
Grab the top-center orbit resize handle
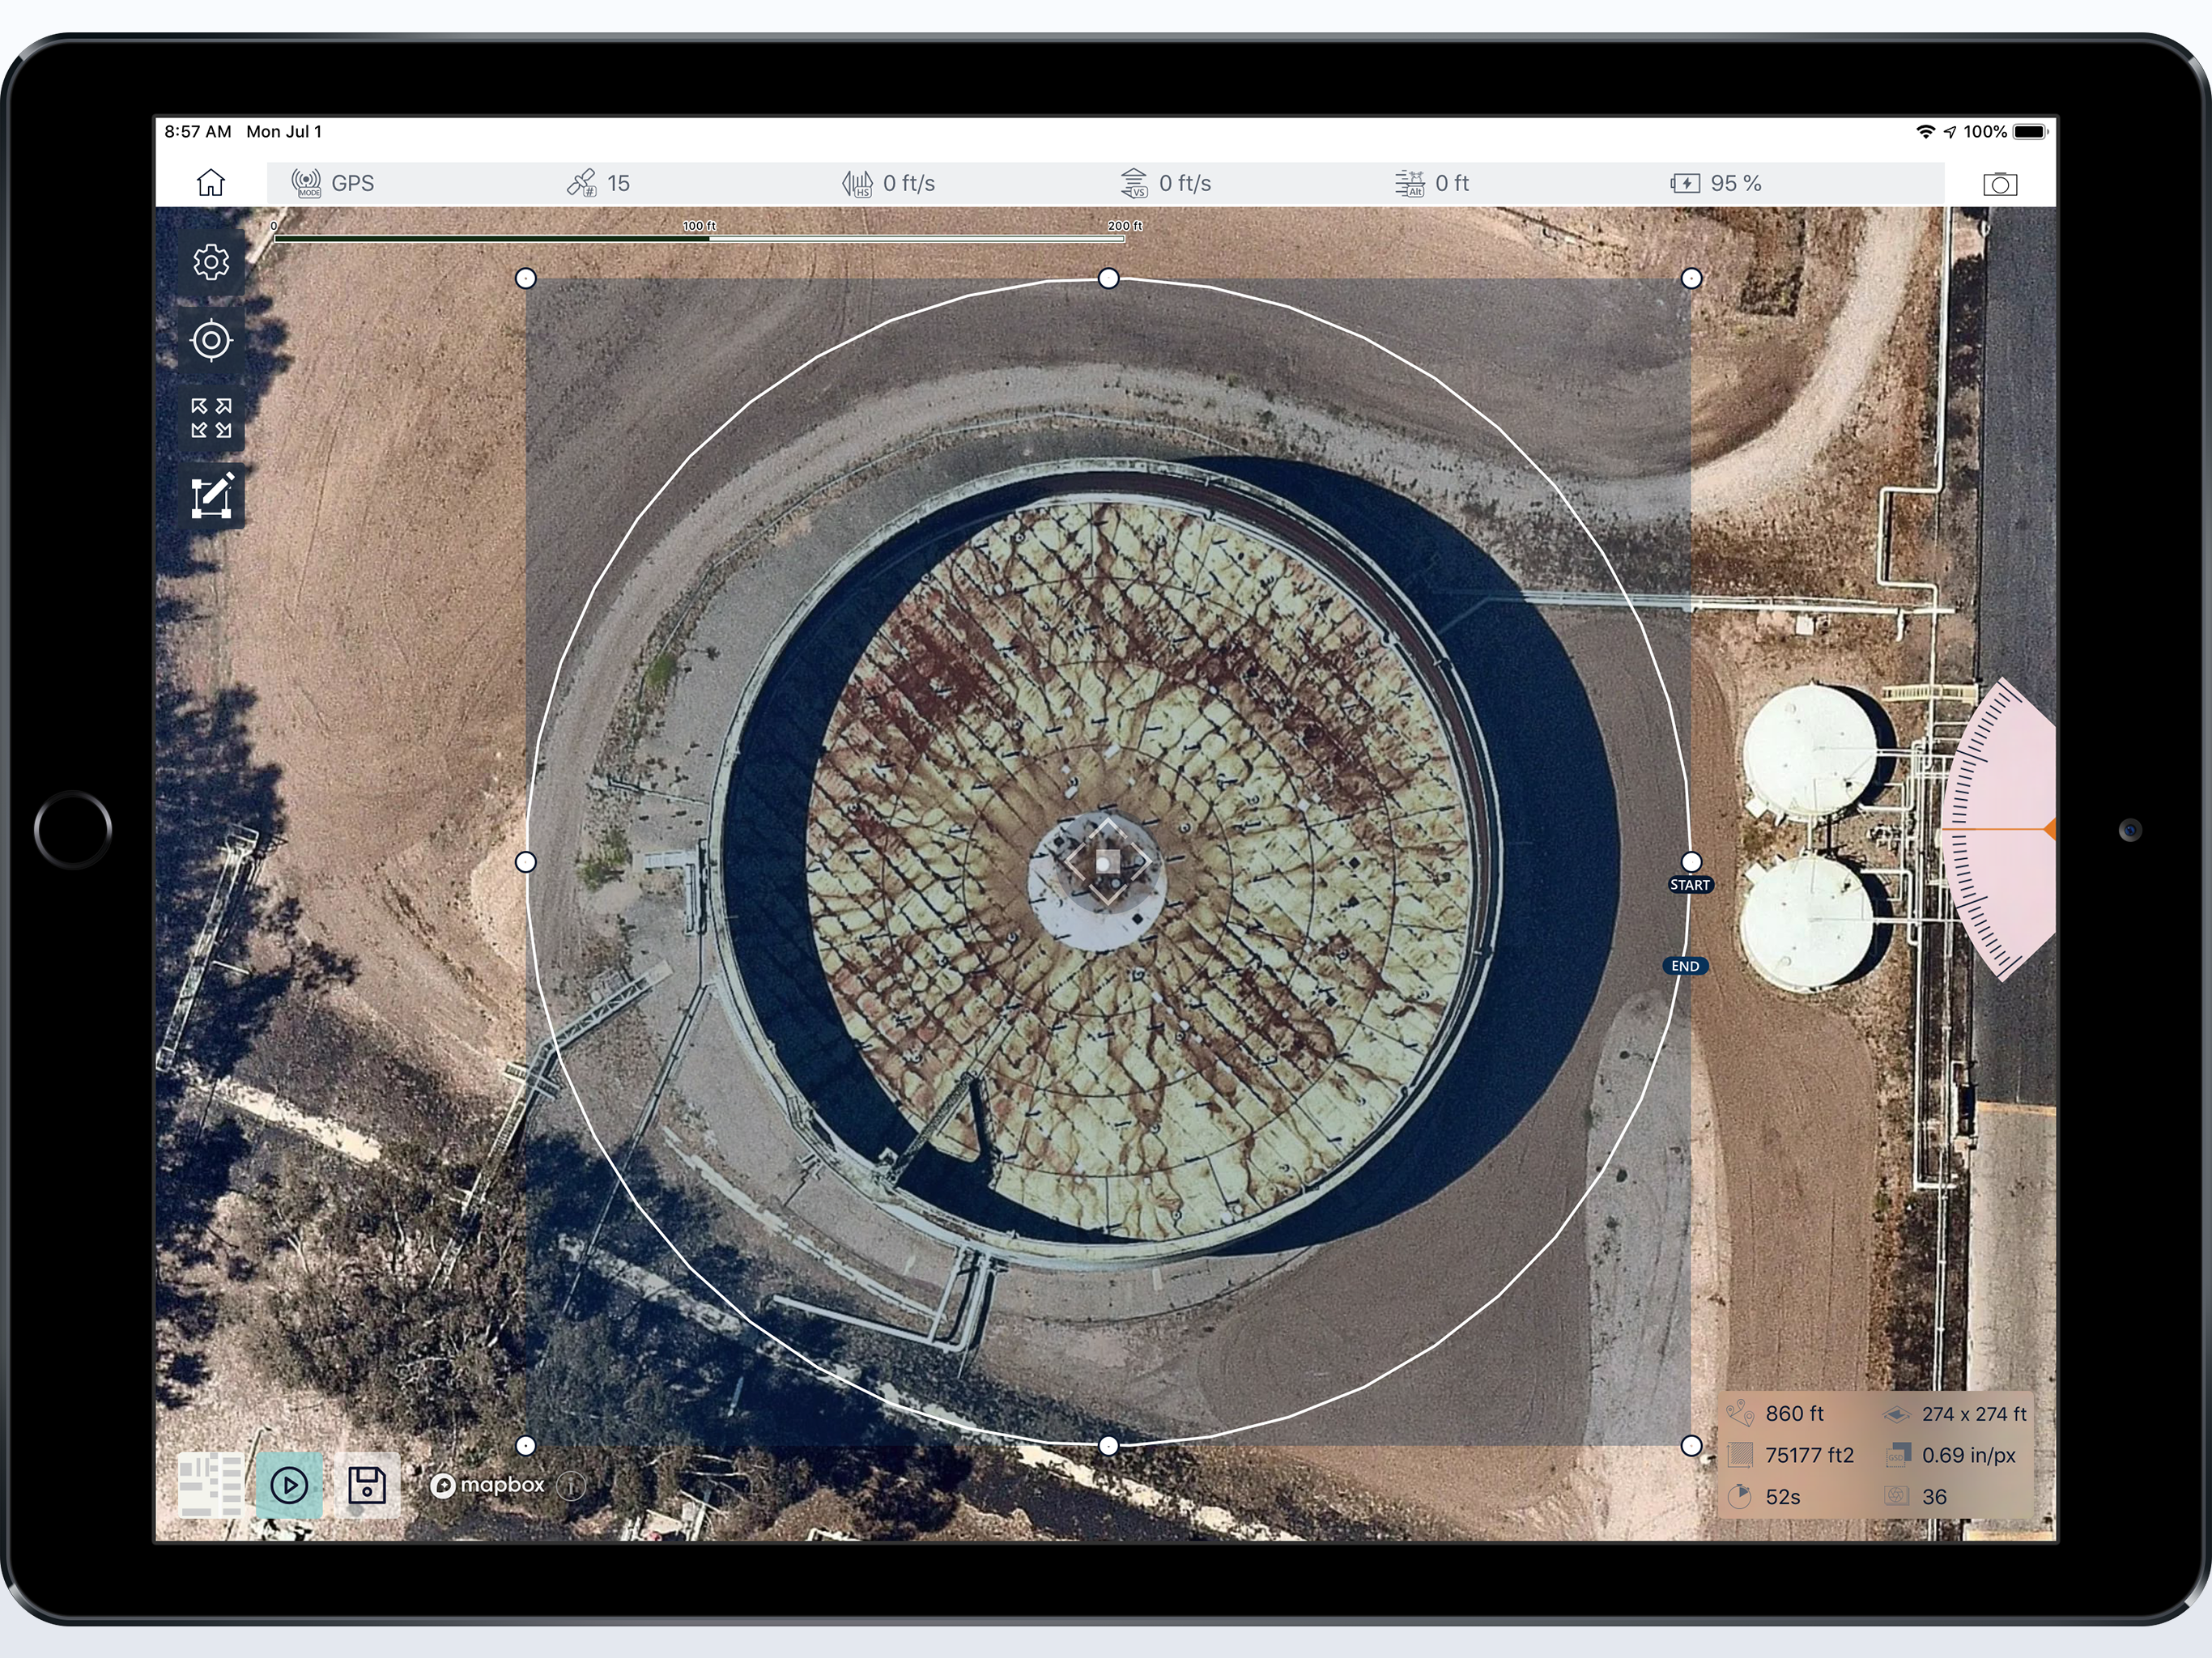click(x=1108, y=279)
